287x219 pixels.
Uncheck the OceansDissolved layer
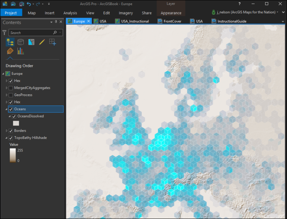[14, 116]
